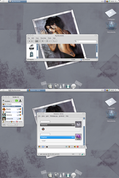Toggle the sound speaker icon in chat status bar

79,154
